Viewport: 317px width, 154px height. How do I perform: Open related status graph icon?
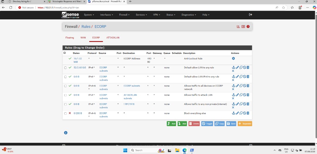pos(238,26)
